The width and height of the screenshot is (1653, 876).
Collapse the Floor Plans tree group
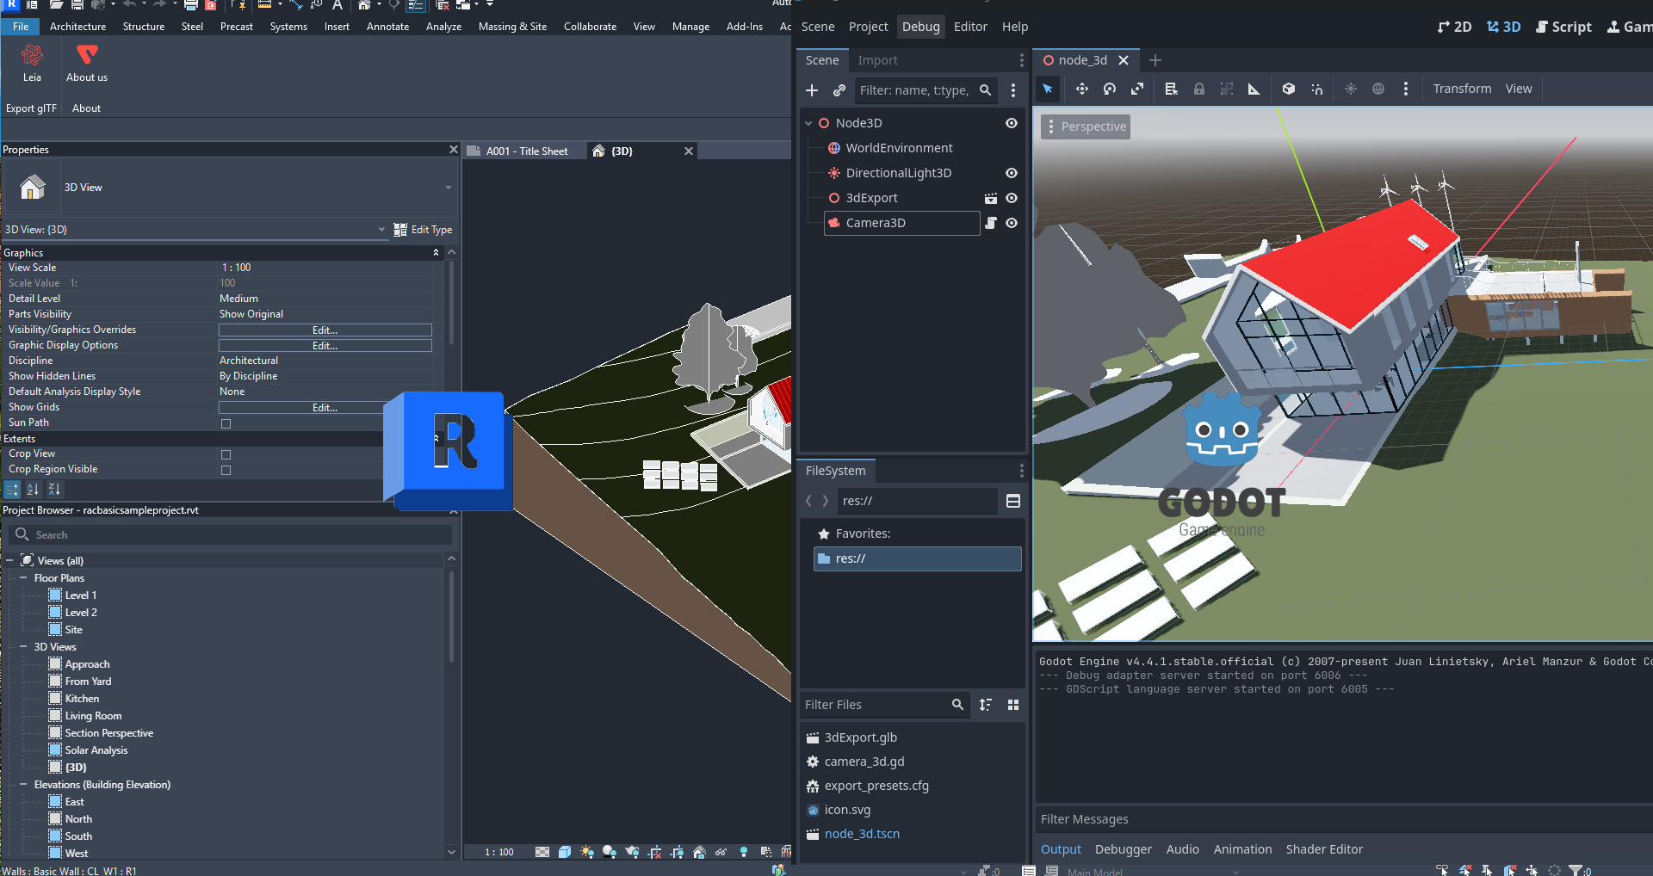click(x=23, y=578)
